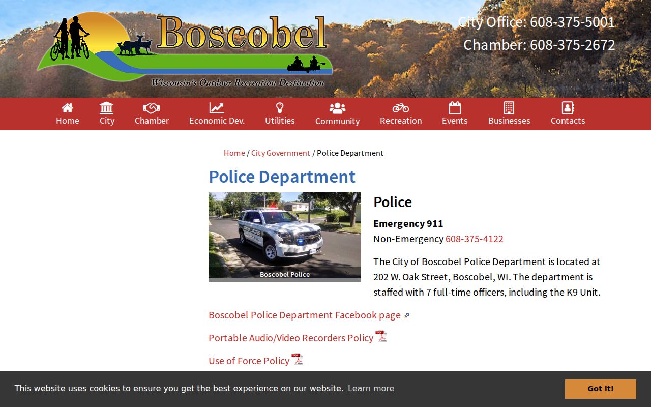Viewport: 651px width, 407px height.
Task: Call non-emergency number 608-375-4122 link
Action: [475, 239]
